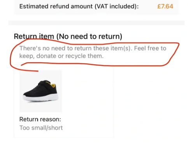188x143 pixels.
Task: Click the yellow collar of the sneaker
Action: [53, 85]
